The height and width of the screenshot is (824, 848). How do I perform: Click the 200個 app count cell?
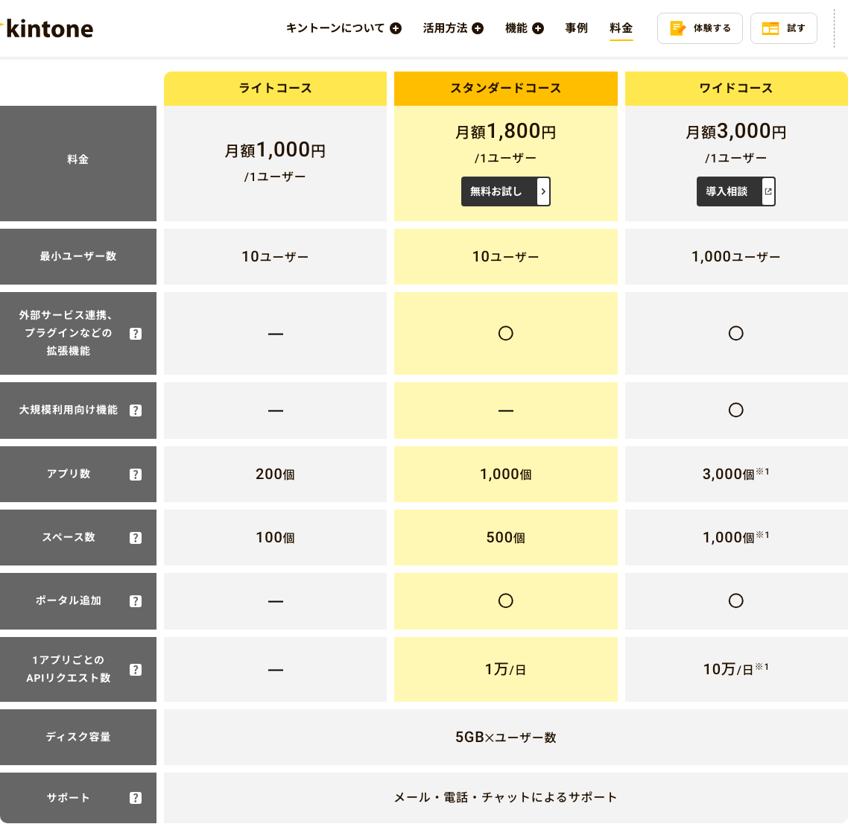[x=275, y=474]
